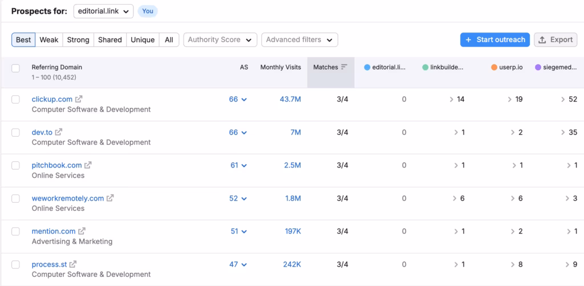Click the Matches column sort icon

(x=344, y=67)
